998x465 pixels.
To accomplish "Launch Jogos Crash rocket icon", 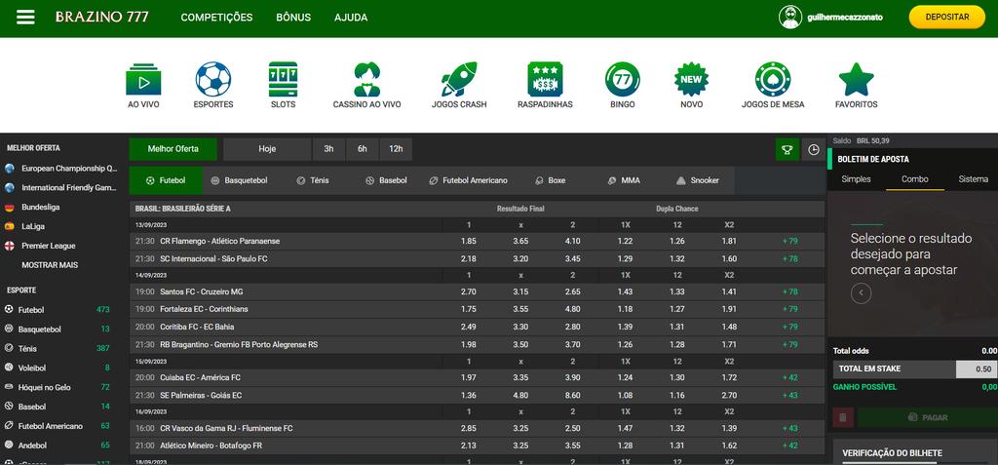I will (458, 78).
